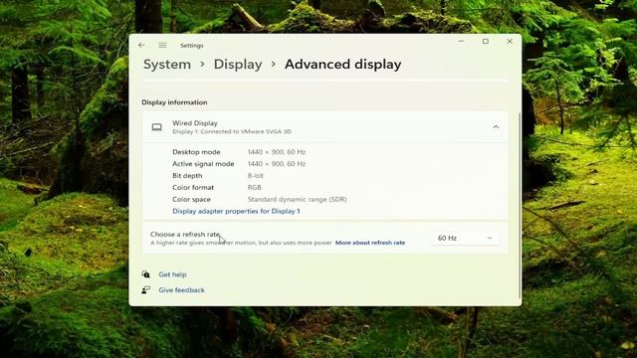Navigate to Display in breadcrumb
This screenshot has height=358, width=637.
(238, 64)
